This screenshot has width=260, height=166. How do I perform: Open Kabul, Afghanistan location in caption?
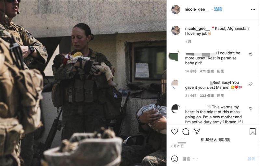[x=232, y=29]
